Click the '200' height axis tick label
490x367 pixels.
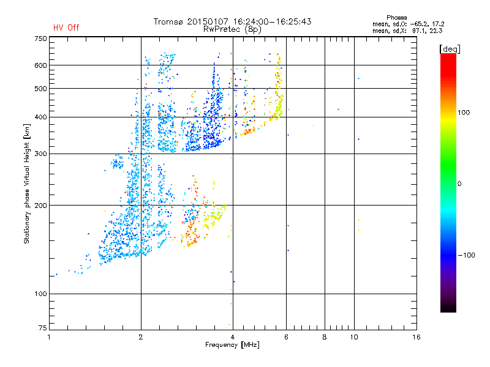tap(40, 206)
